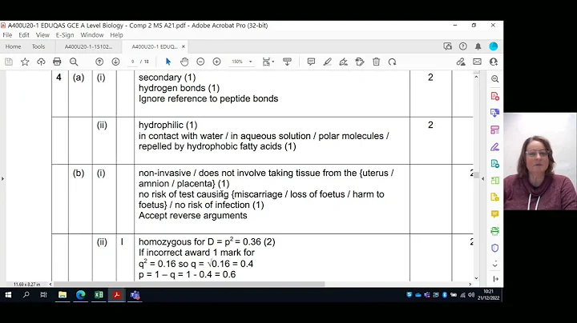This screenshot has width=577, height=323.
Task: Bookmark this file with the star icon
Action: (x=25, y=62)
